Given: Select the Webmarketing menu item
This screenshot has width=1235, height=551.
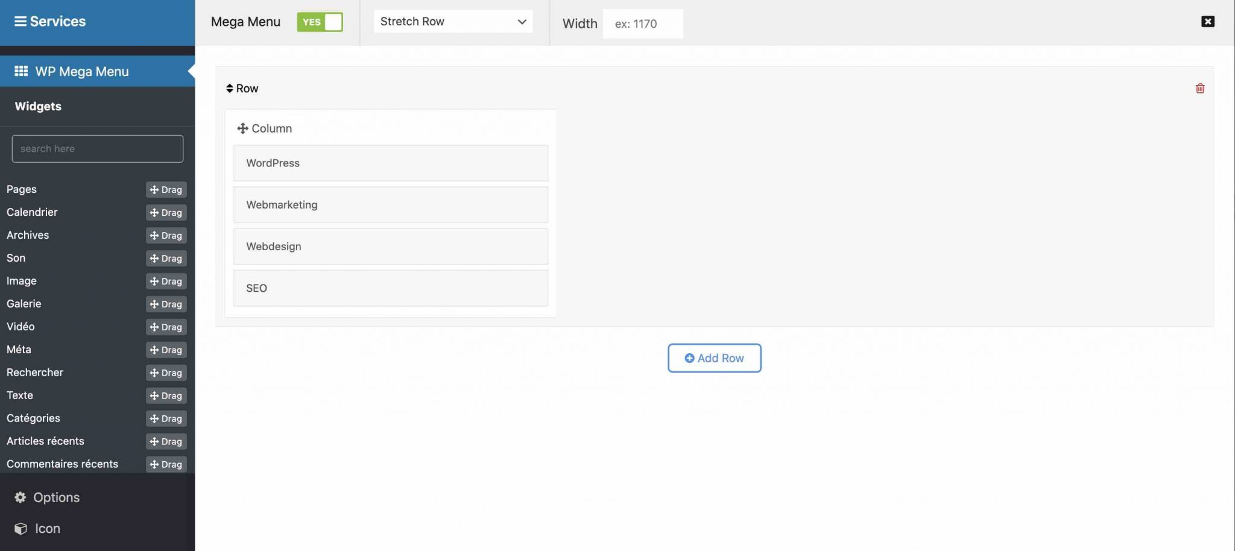Looking at the screenshot, I should (390, 204).
